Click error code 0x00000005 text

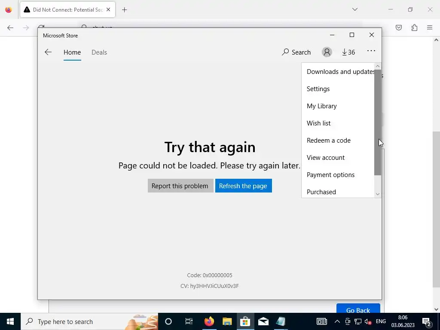(210, 275)
